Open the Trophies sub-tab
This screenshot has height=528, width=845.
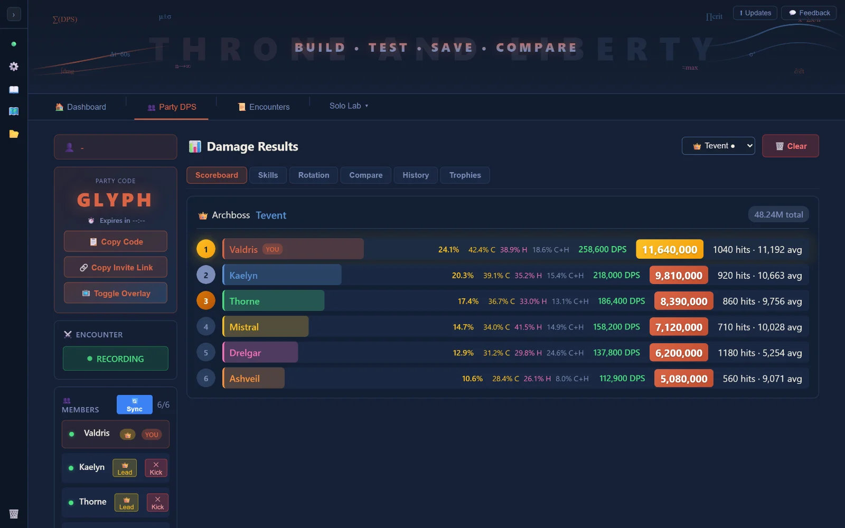(x=465, y=175)
